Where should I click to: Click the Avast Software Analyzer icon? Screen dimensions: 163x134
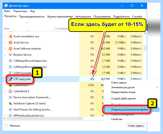pyautogui.click(x=11, y=49)
